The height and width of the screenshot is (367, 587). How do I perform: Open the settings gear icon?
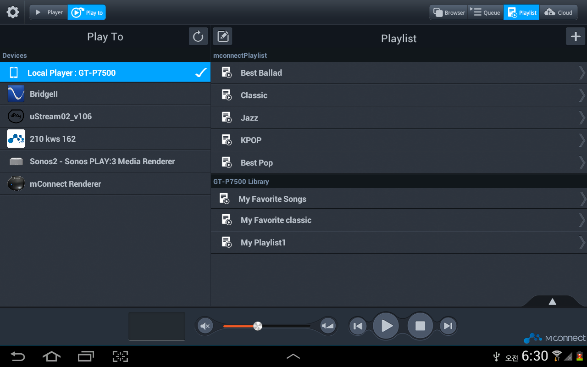click(x=13, y=12)
